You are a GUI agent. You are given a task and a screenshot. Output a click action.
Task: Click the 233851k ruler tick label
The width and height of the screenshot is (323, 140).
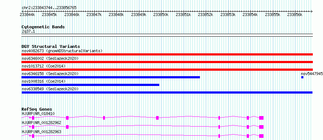tap(183, 15)
